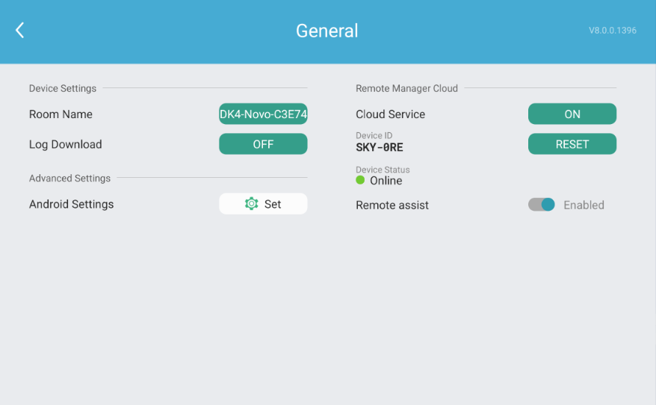656x405 pixels.
Task: Click the version number V8.0.0.1396
Action: (x=613, y=31)
